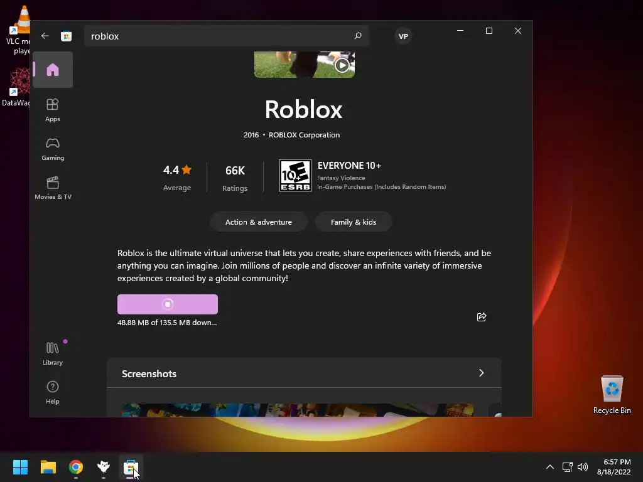Click the In-Game Purchases descriptor text
The image size is (643, 482).
pyautogui.click(x=381, y=186)
